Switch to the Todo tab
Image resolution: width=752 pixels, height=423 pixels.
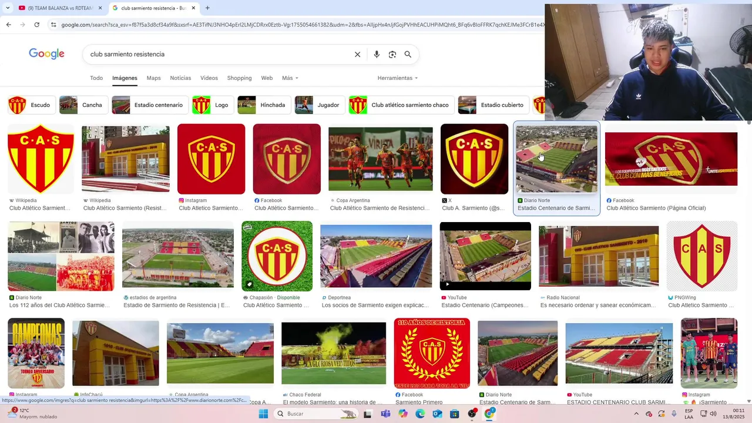point(96,78)
